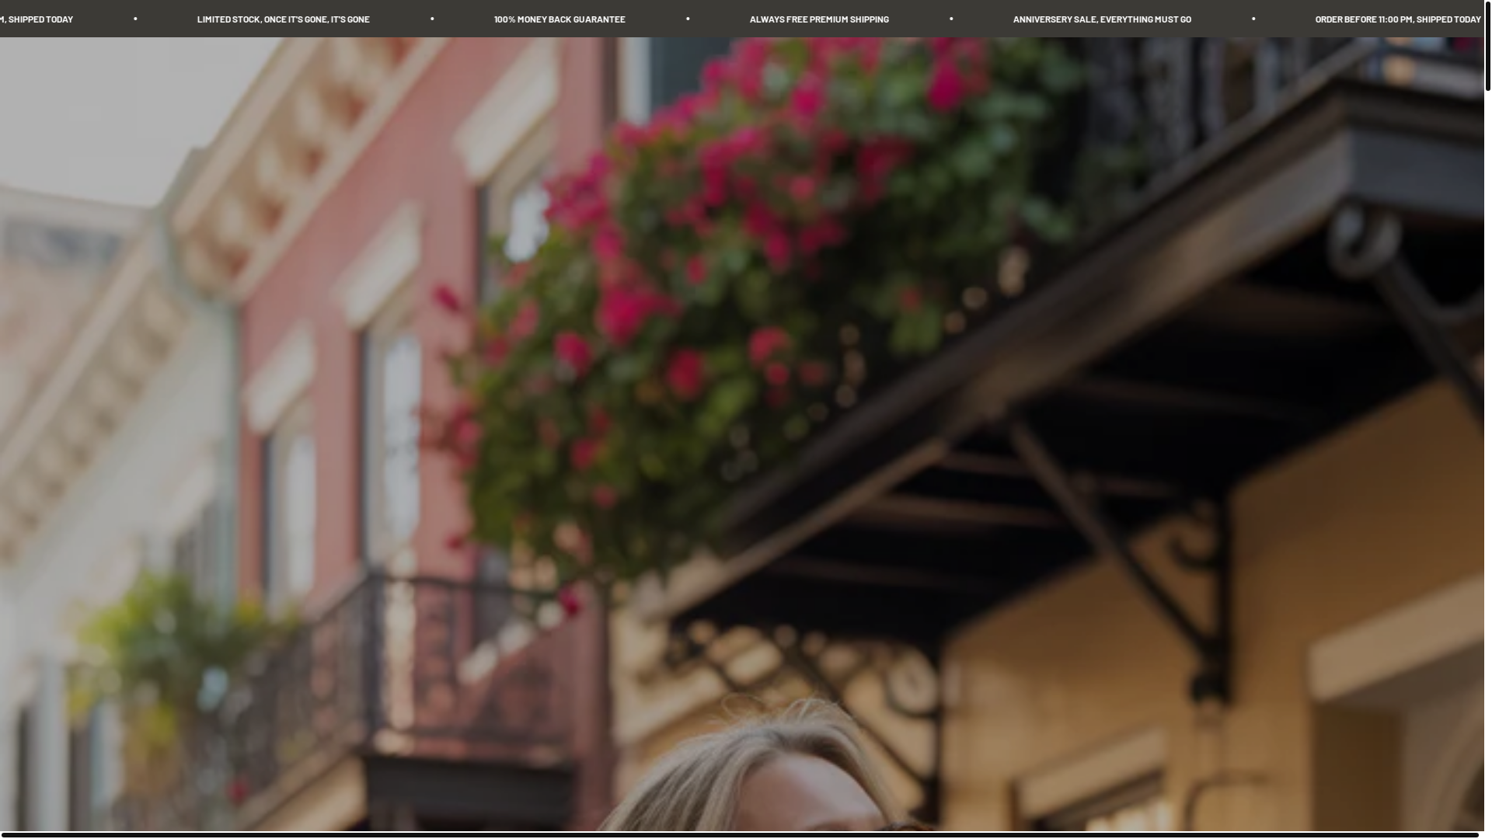Screen dimensions: 1492x839
Task: Click the "100% Money Back Guarantee" announcement
Action: [x=559, y=19]
